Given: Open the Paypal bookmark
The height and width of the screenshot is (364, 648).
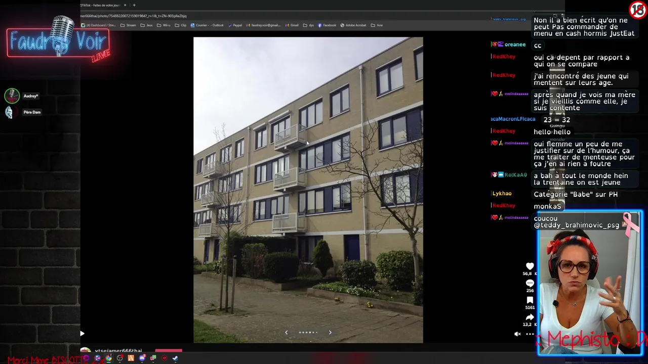Looking at the screenshot, I should pyautogui.click(x=235, y=25).
